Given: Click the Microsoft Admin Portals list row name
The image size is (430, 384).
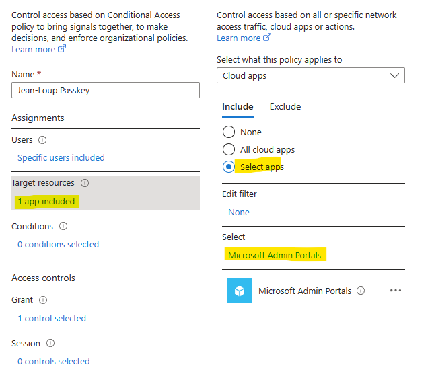Looking at the screenshot, I should pyautogui.click(x=305, y=291).
